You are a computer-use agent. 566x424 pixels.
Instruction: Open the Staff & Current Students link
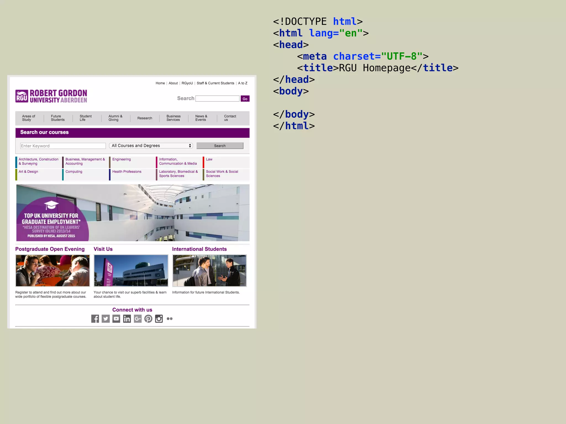[x=215, y=83]
